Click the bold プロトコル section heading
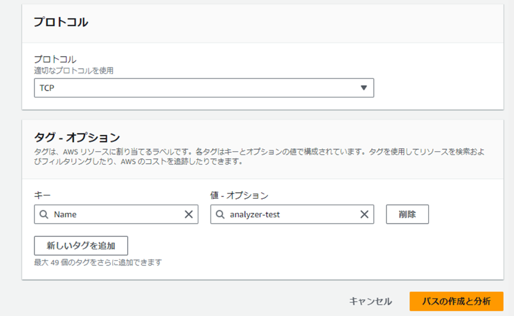This screenshot has width=514, height=316. click(61, 22)
